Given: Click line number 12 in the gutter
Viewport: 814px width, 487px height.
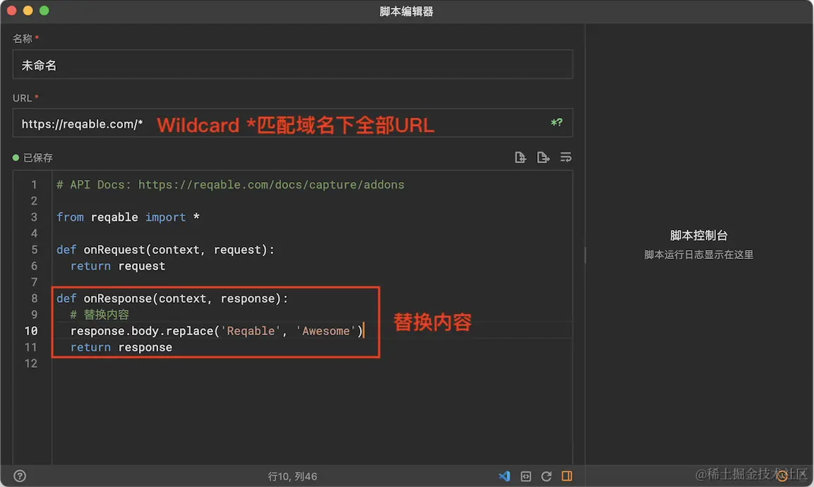Looking at the screenshot, I should pos(31,363).
